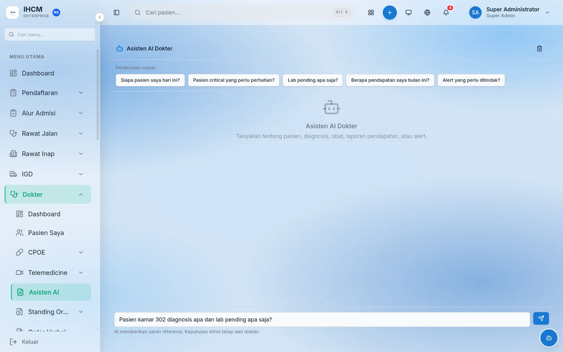The image size is (563, 352).
Task: Click the globe language icon
Action: [x=427, y=13]
